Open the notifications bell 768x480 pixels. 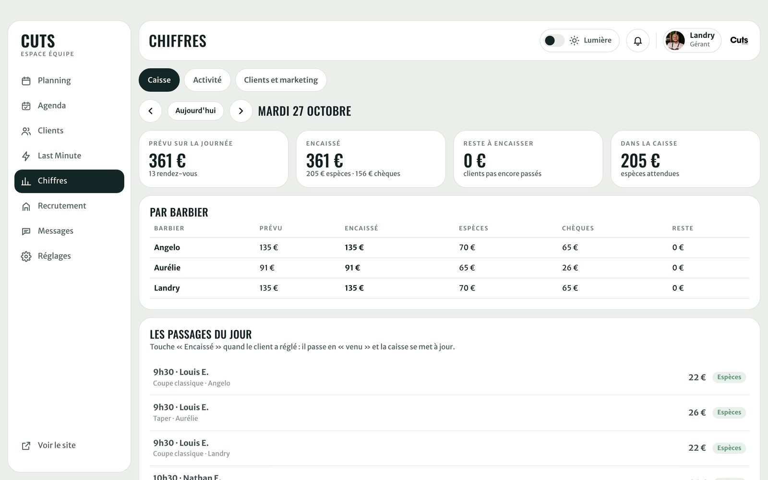pyautogui.click(x=637, y=41)
